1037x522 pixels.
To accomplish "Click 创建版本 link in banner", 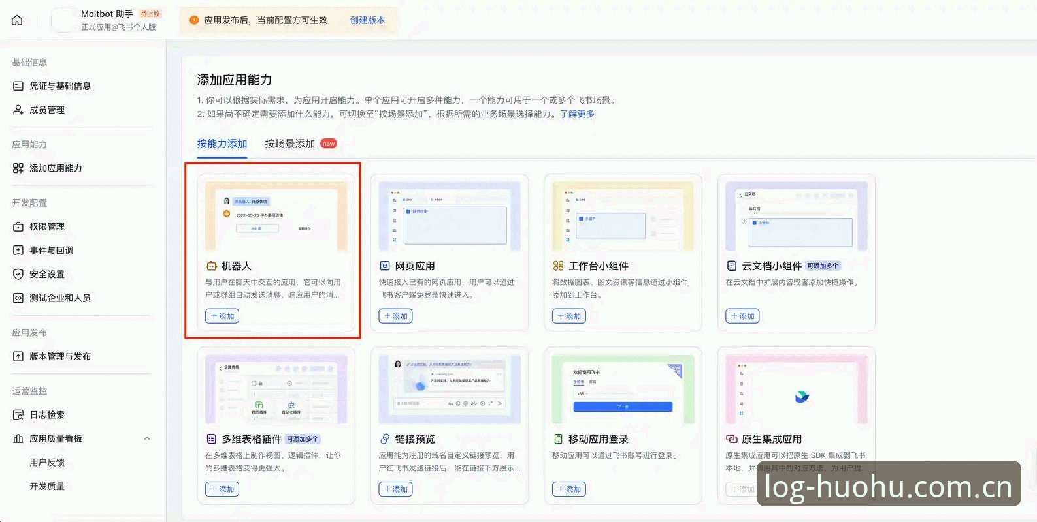I will (x=367, y=20).
